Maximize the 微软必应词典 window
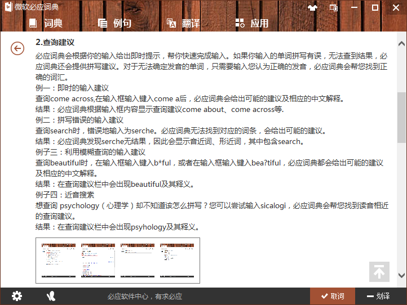 point(375,7)
